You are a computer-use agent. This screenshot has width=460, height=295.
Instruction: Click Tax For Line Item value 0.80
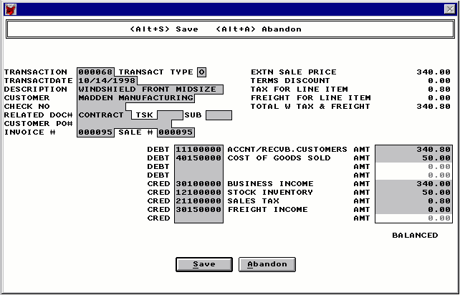click(x=439, y=90)
